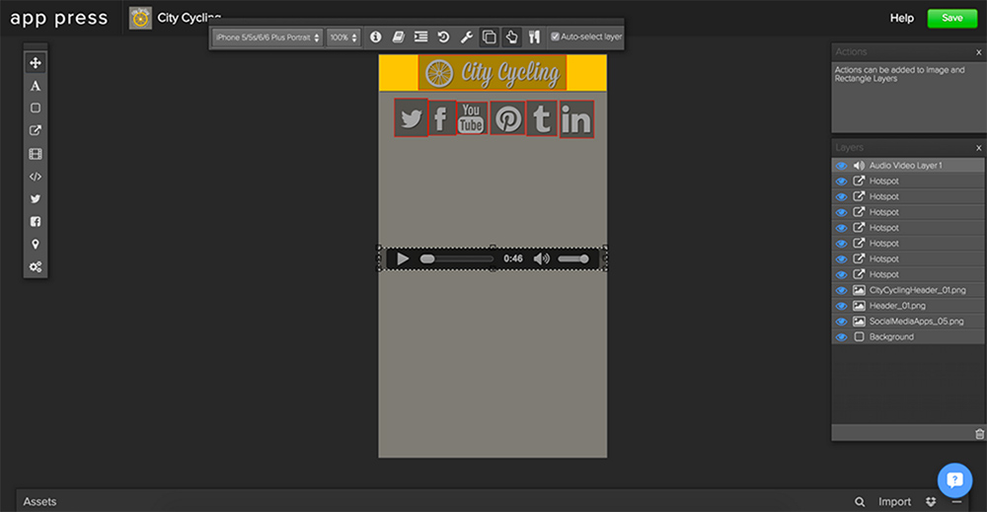Image resolution: width=987 pixels, height=512 pixels.
Task: Select the Facebook tool in left toolbar
Action: point(36,221)
